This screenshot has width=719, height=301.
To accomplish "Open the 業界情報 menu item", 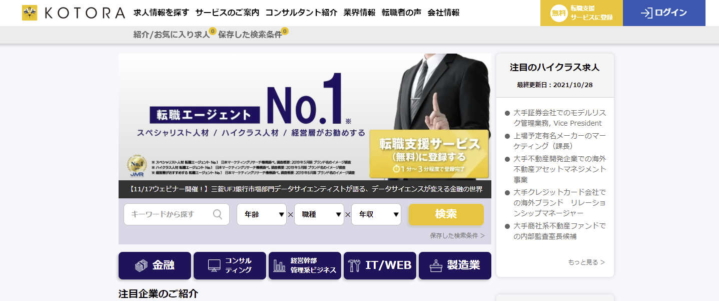I will pos(359,13).
